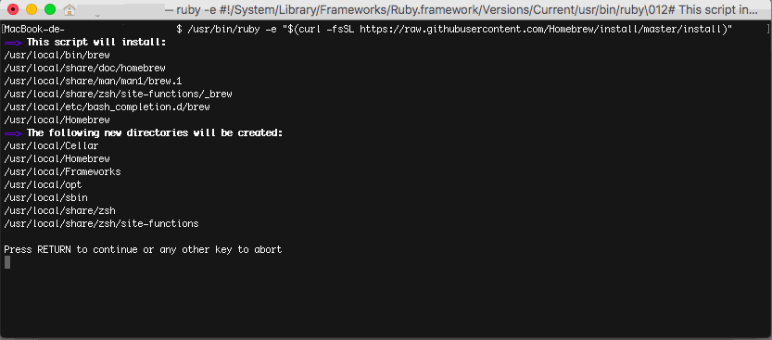Select the /usr/local/Cellar directory line
The height and width of the screenshot is (340, 772).
[x=51, y=146]
